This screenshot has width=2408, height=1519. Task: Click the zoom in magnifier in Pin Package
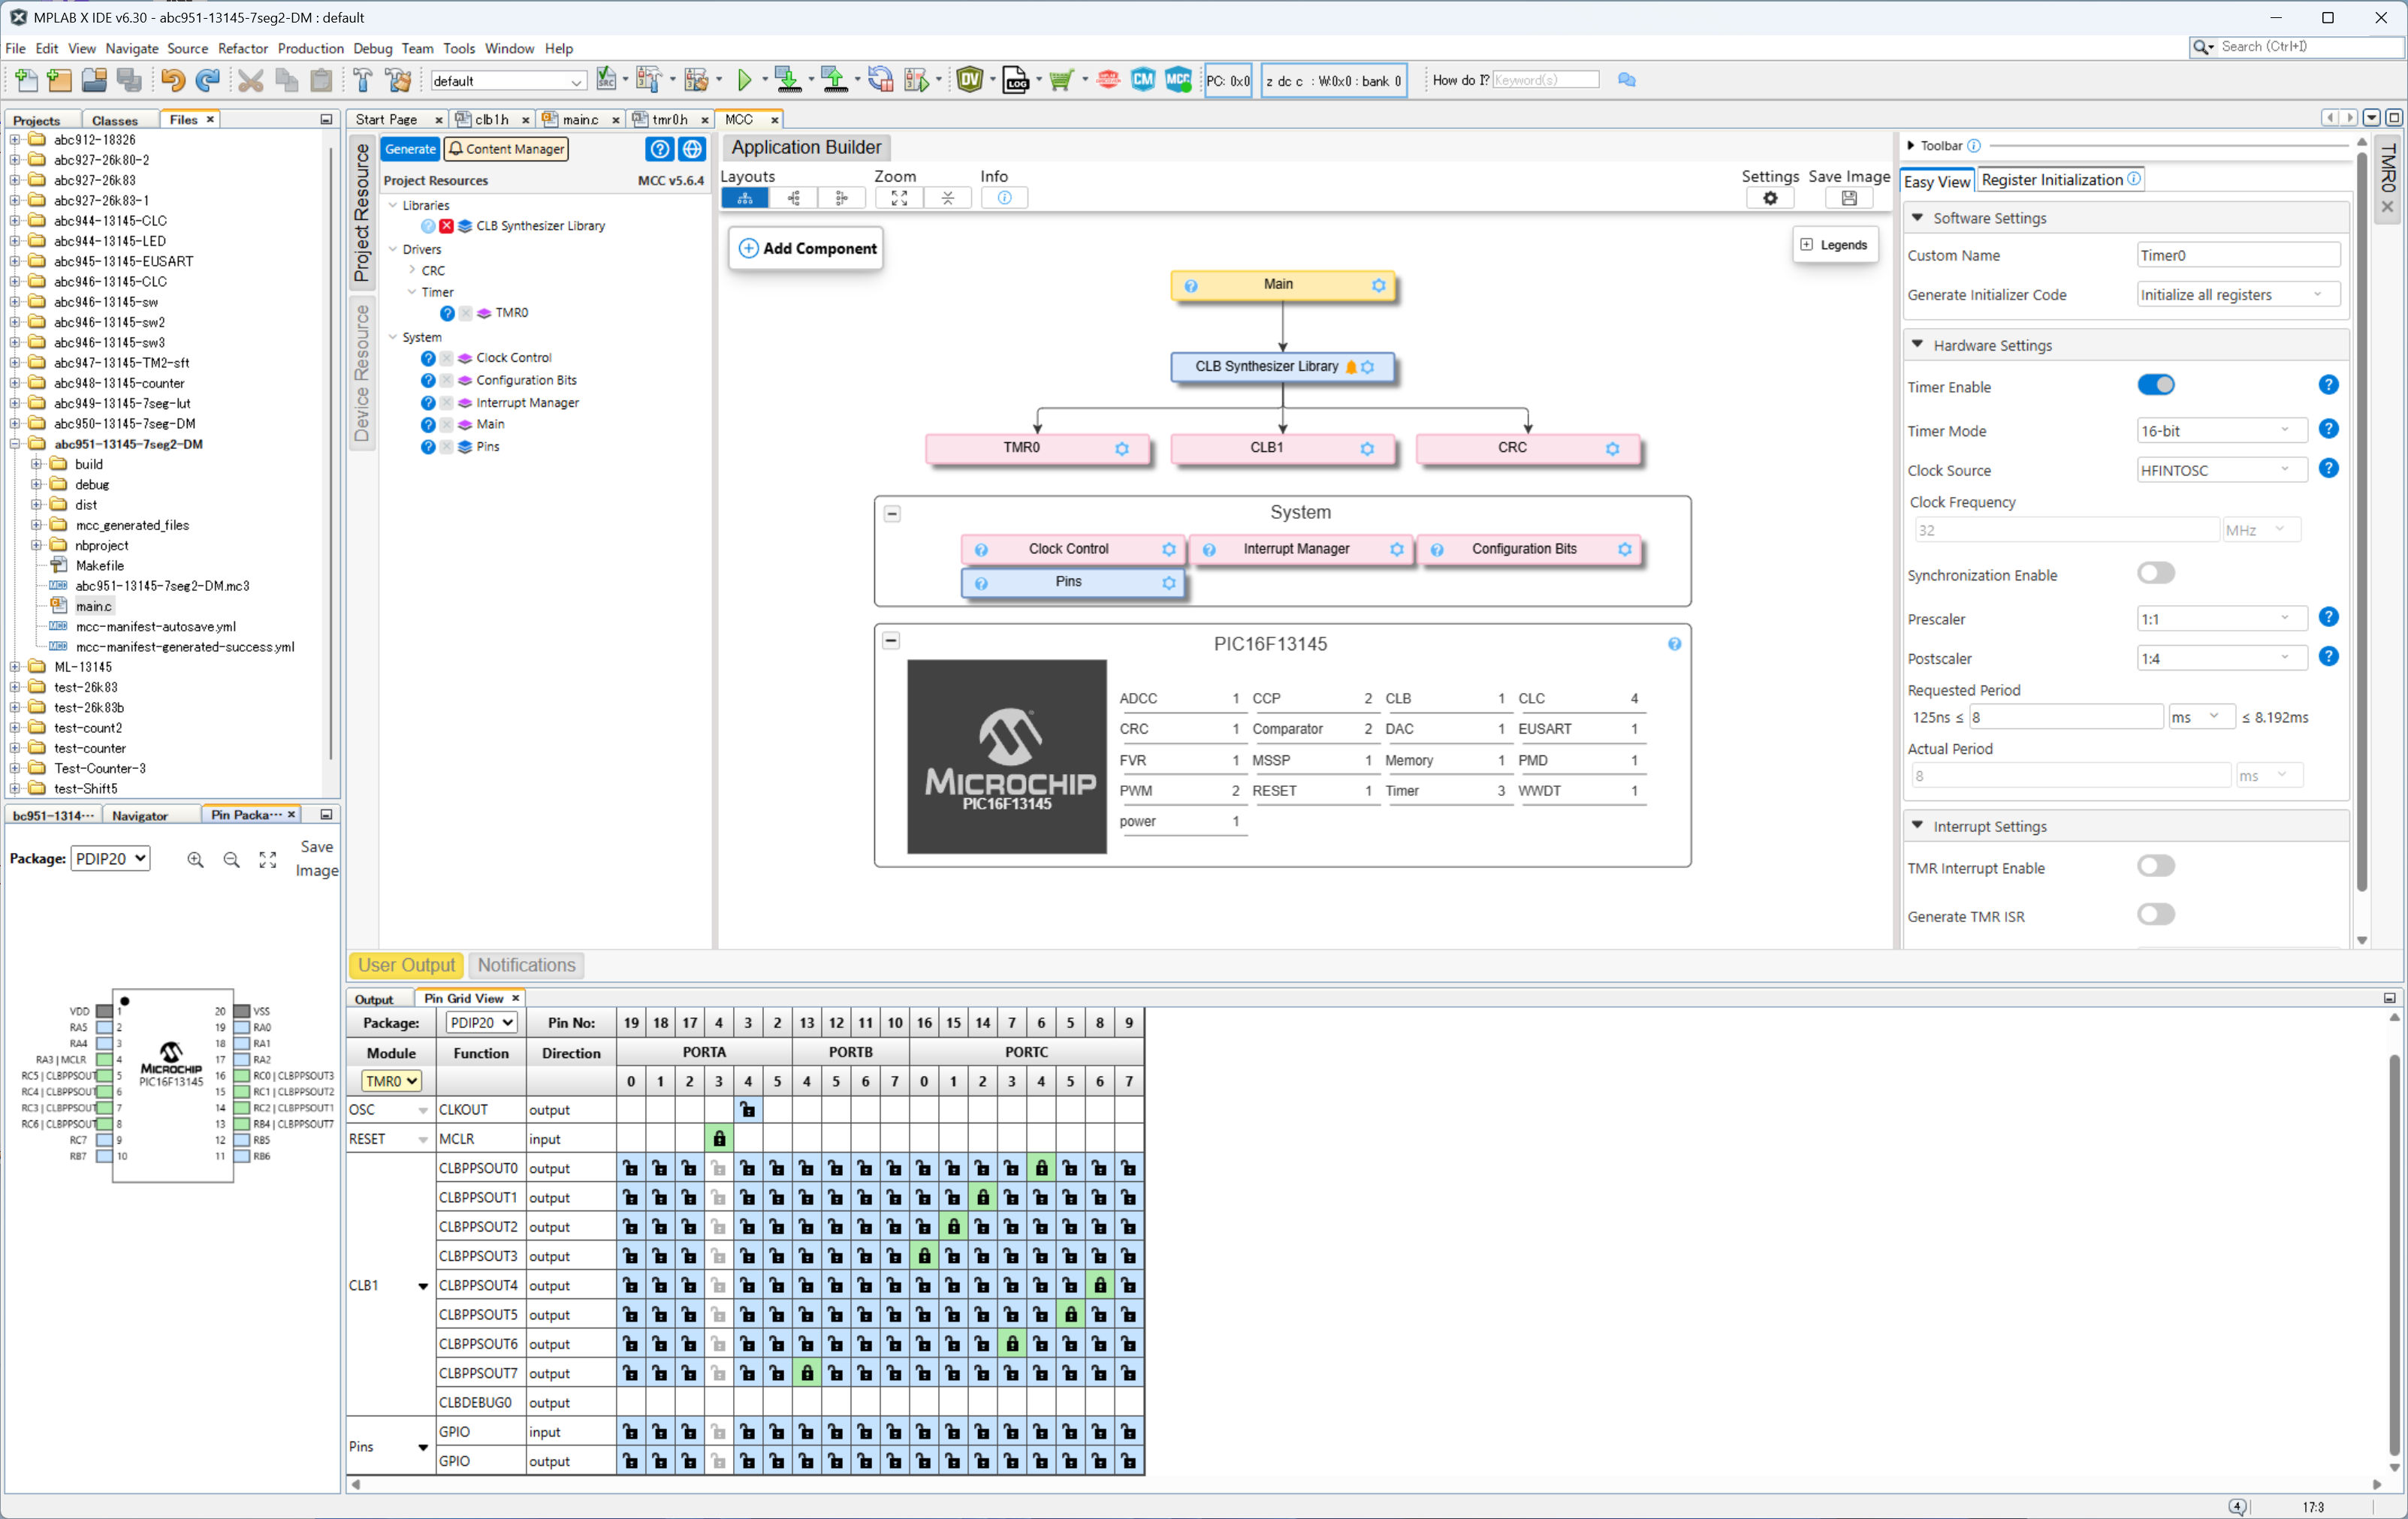196,860
